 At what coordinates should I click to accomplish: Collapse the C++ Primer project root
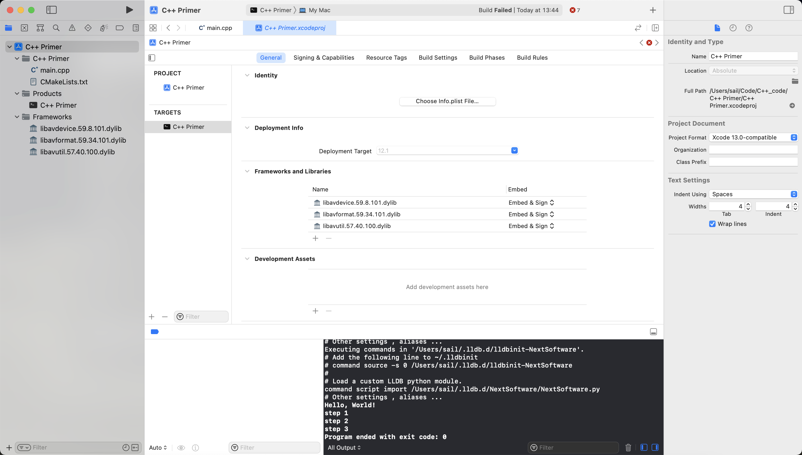point(10,47)
